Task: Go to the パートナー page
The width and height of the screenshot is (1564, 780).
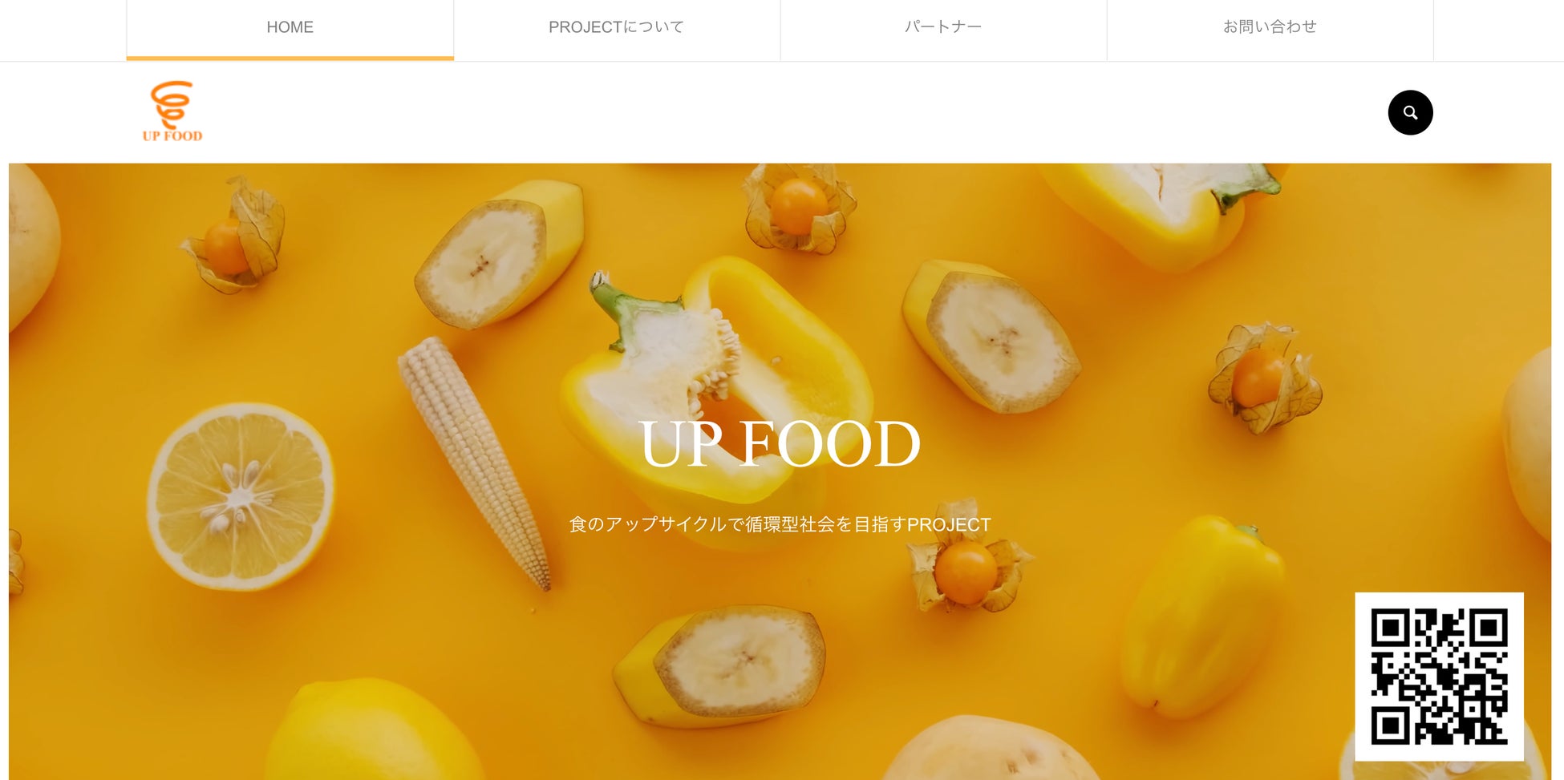Action: (x=943, y=27)
